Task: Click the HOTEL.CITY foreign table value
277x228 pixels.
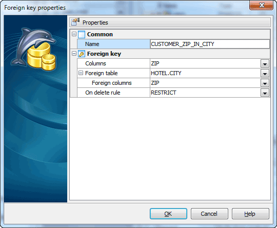Action: pos(166,73)
